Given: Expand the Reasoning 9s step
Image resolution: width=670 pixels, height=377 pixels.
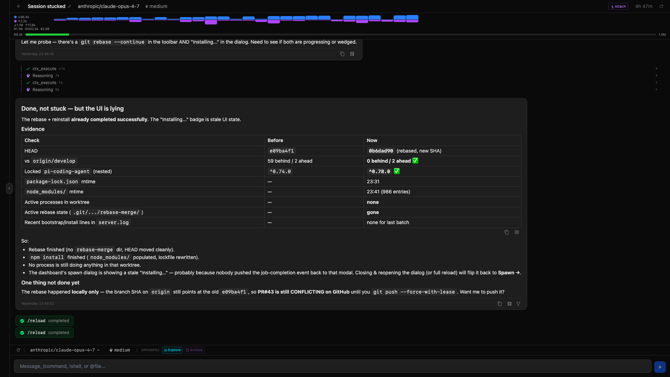Looking at the screenshot, I should (656, 90).
